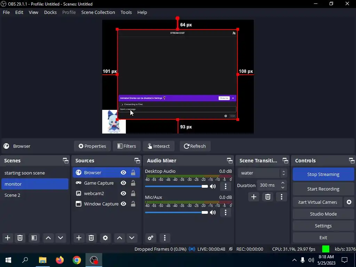Add a new source

79,238
